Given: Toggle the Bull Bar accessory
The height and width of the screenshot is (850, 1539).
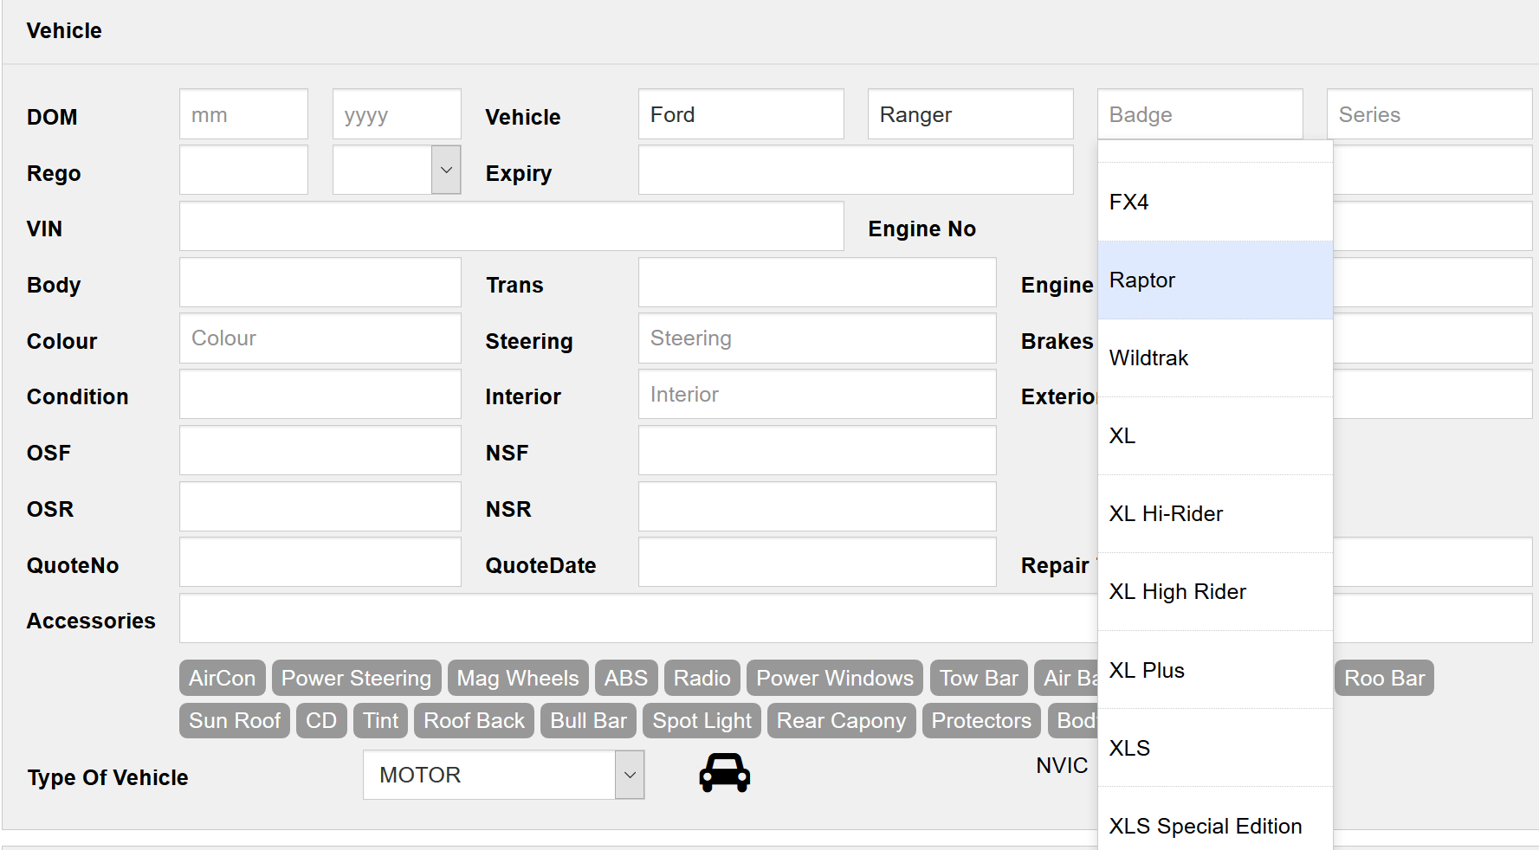Looking at the screenshot, I should coord(588,720).
